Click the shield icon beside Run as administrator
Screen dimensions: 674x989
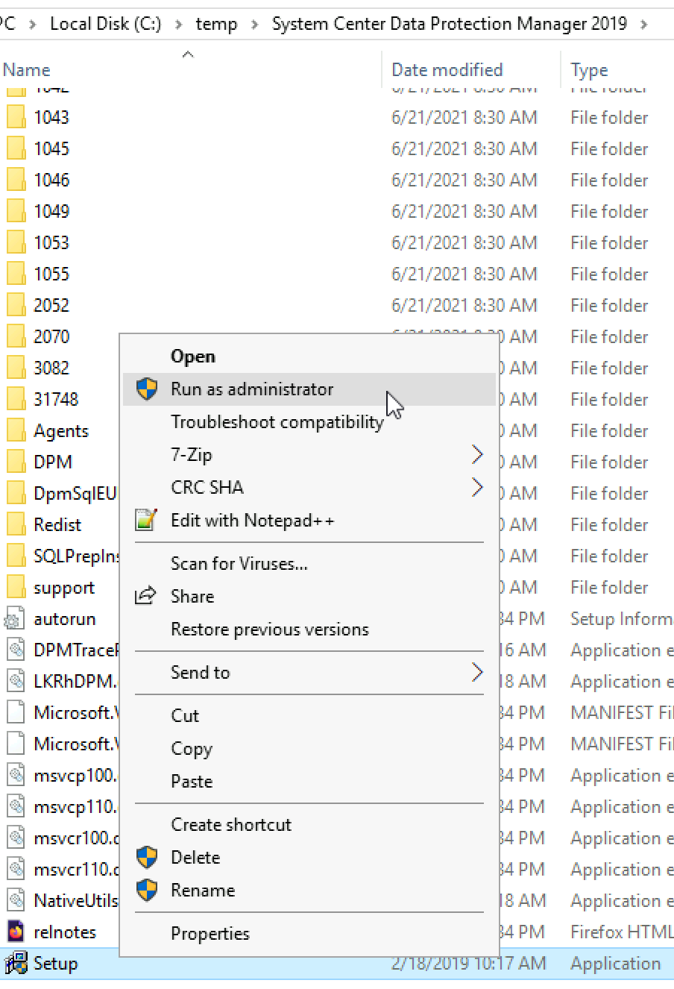click(147, 389)
